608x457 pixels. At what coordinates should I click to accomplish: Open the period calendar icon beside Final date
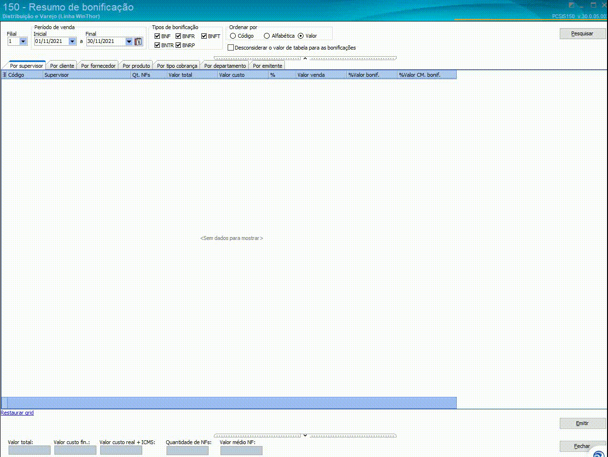[138, 42]
